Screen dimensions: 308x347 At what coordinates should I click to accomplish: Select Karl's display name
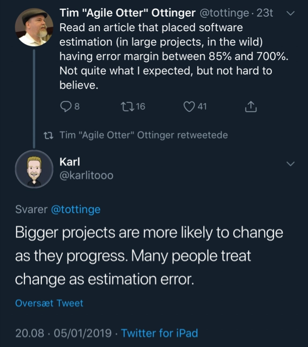point(70,161)
